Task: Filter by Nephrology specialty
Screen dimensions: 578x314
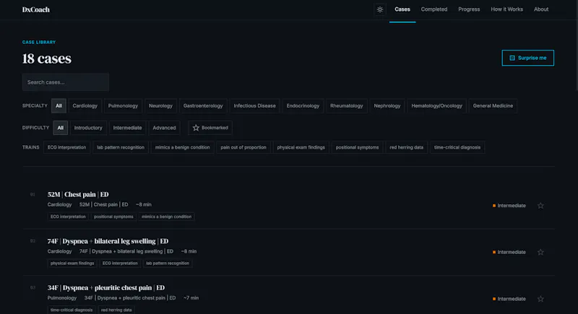Action: click(387, 106)
